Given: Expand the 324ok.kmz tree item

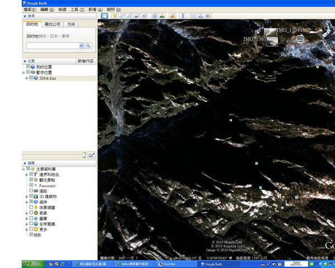Looking at the screenshot, I should (26, 78).
